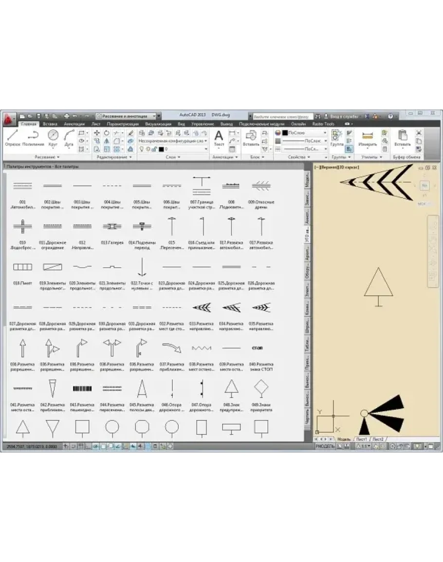Select the Полилиния polyline tool
The width and height of the screenshot is (443, 562).
click(x=33, y=137)
